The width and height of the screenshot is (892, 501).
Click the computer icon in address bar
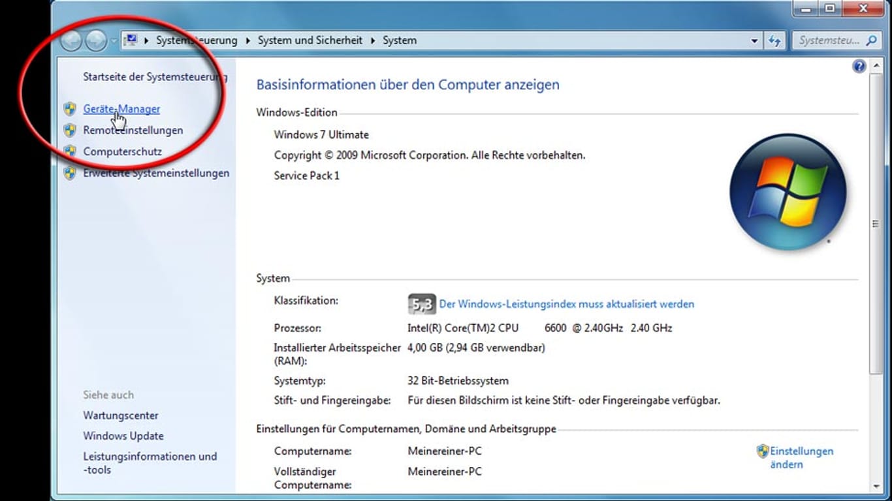pyautogui.click(x=131, y=40)
